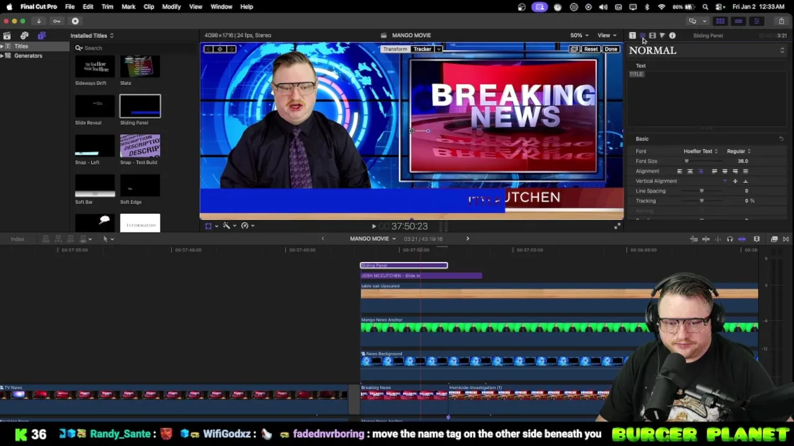Expand the Generators category
Viewport: 794px width, 446px height.
pos(2,56)
